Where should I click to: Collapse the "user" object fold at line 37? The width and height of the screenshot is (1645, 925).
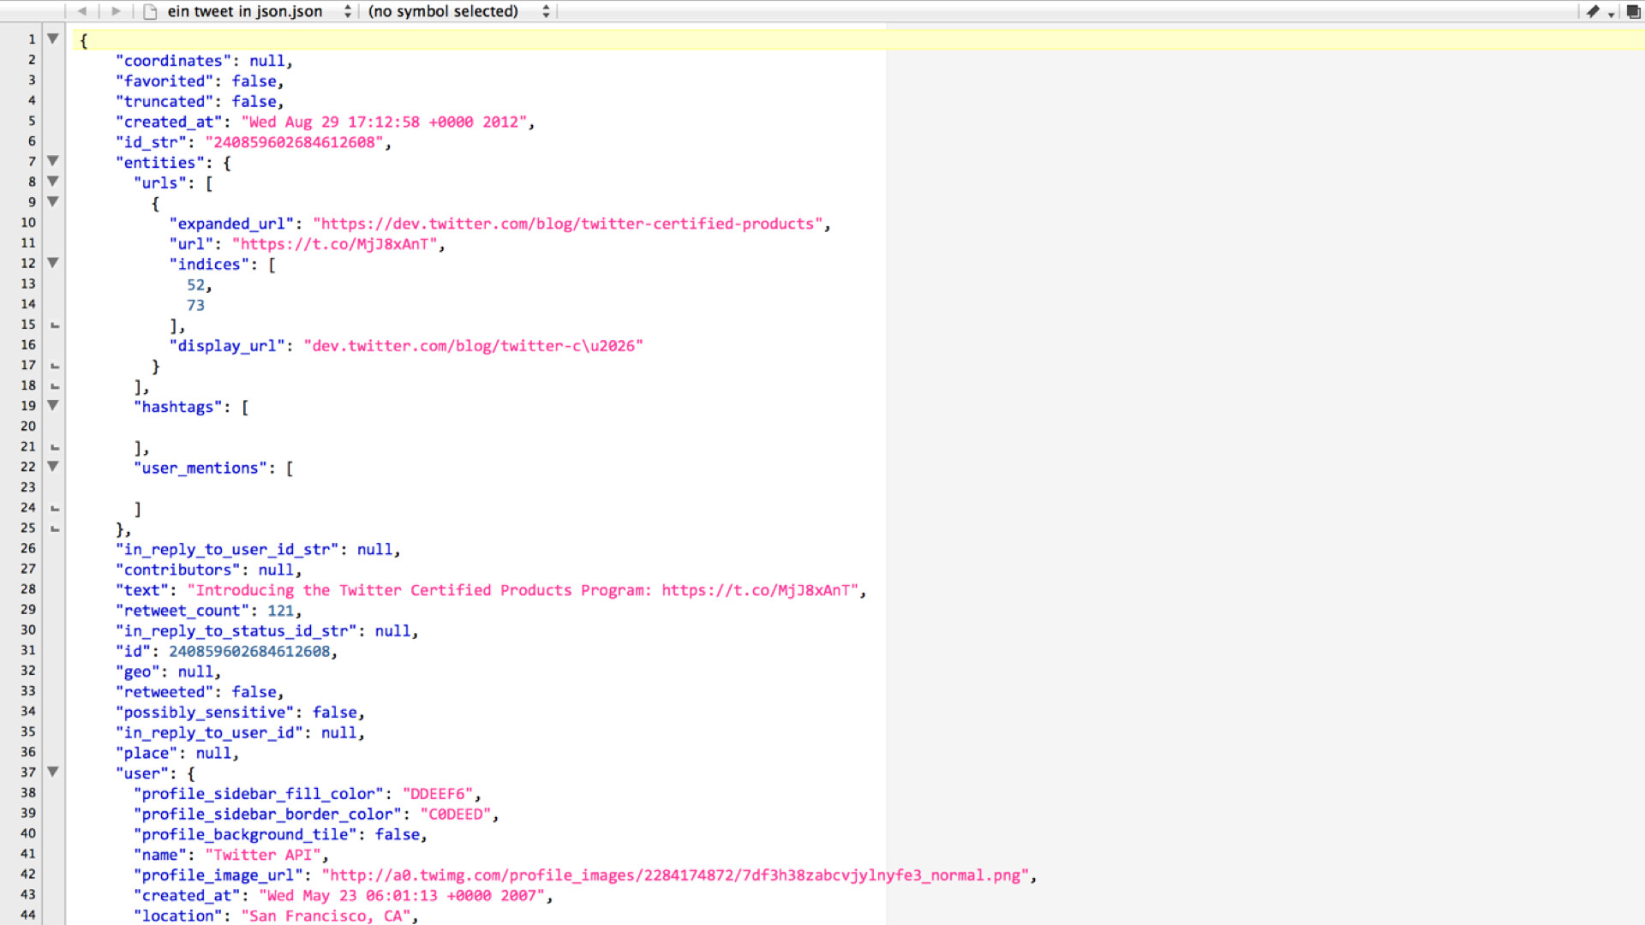(53, 772)
